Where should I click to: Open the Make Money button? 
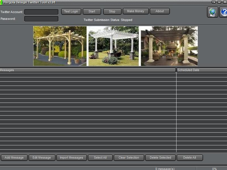point(136,11)
